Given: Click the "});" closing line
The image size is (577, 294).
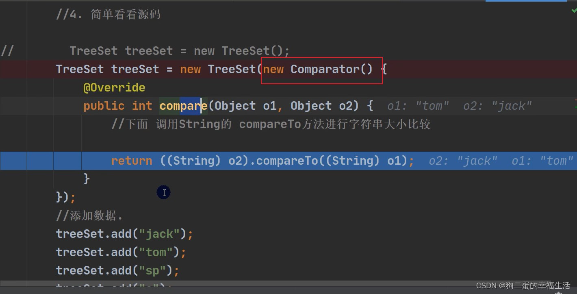Looking at the screenshot, I should pyautogui.click(x=66, y=198).
